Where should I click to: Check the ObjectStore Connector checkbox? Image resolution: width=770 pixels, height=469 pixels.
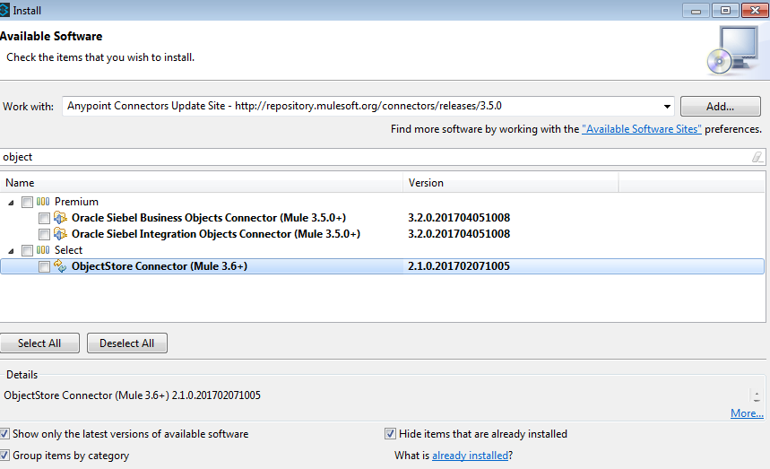coord(44,266)
